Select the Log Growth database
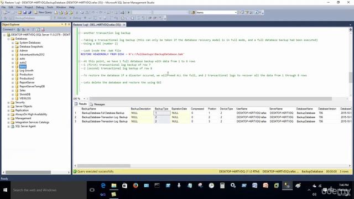 point(27,70)
